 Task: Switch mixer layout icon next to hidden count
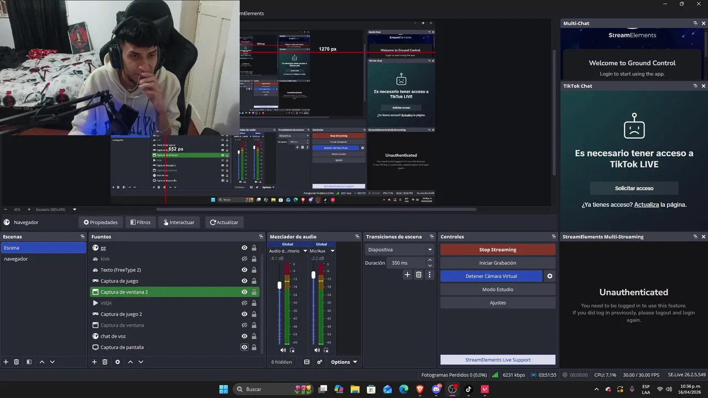(307, 362)
